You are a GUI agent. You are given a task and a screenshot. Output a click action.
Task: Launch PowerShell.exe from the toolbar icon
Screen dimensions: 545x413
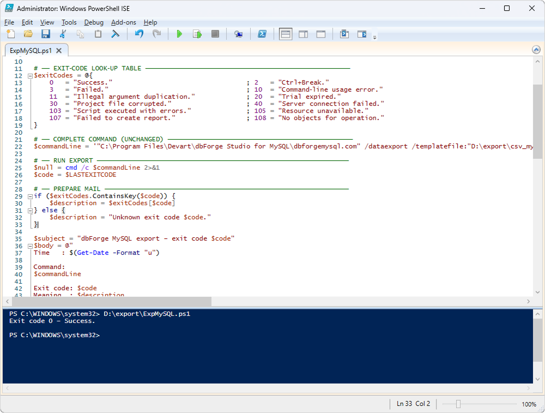click(x=262, y=34)
